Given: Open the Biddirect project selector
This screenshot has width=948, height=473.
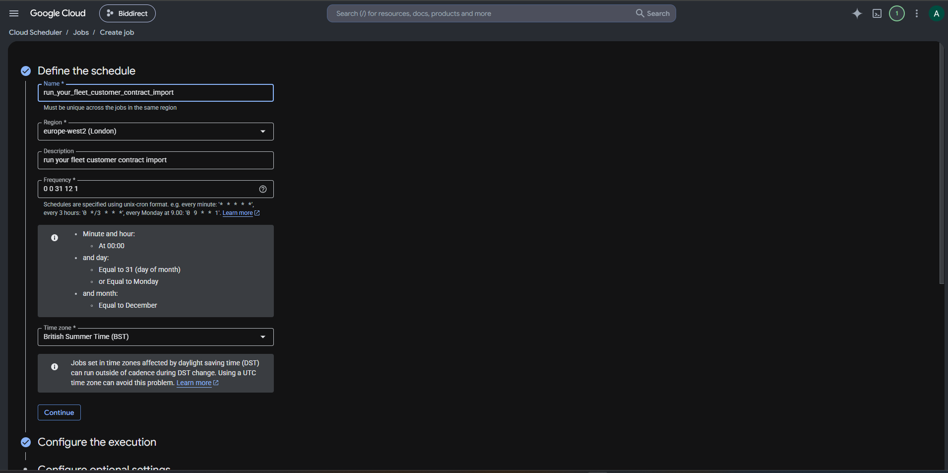Looking at the screenshot, I should click(x=127, y=13).
